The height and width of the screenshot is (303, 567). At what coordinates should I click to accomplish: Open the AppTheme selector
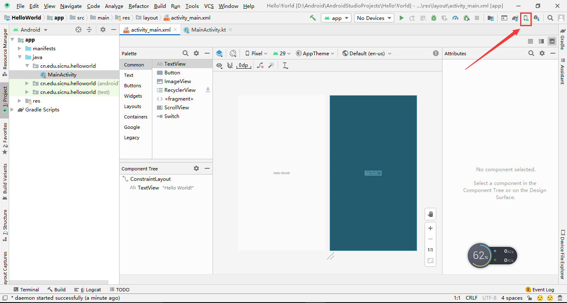315,53
